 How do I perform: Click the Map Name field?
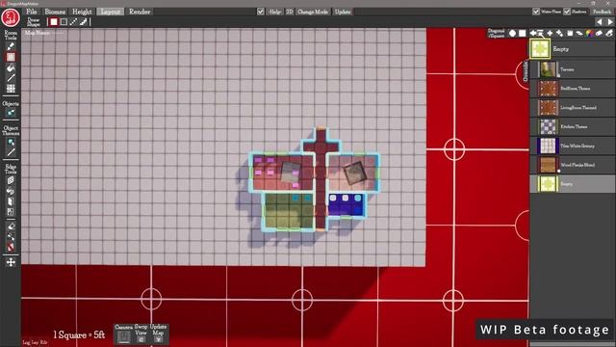(43, 33)
